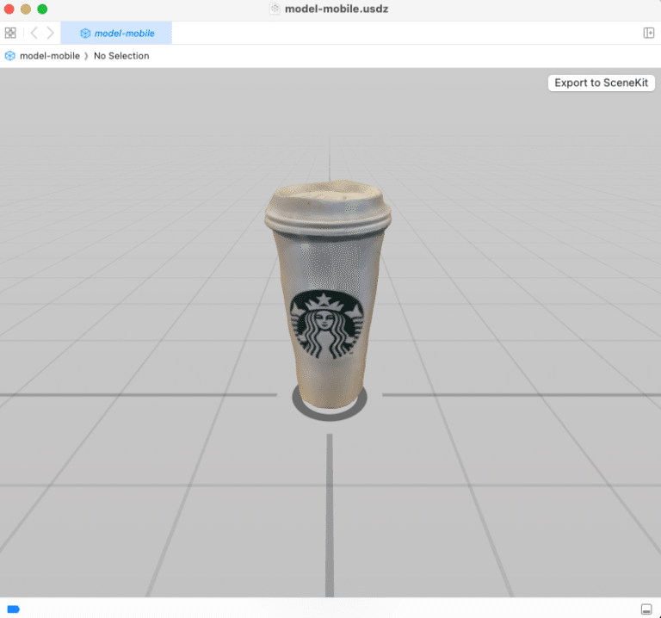Open the related items grid menu
Viewport: 661px width, 618px height.
pyautogui.click(x=10, y=33)
